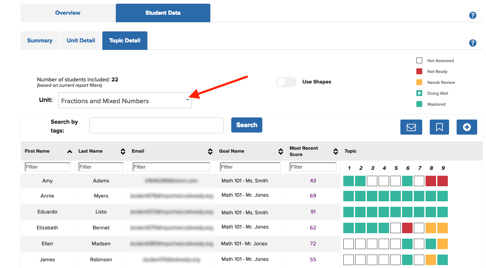Open the Unit Detail tab
The width and height of the screenshot is (486, 268).
point(81,40)
